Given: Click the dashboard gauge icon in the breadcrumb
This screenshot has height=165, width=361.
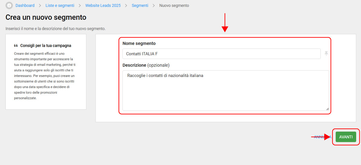Looking at the screenshot, I should [9, 5].
